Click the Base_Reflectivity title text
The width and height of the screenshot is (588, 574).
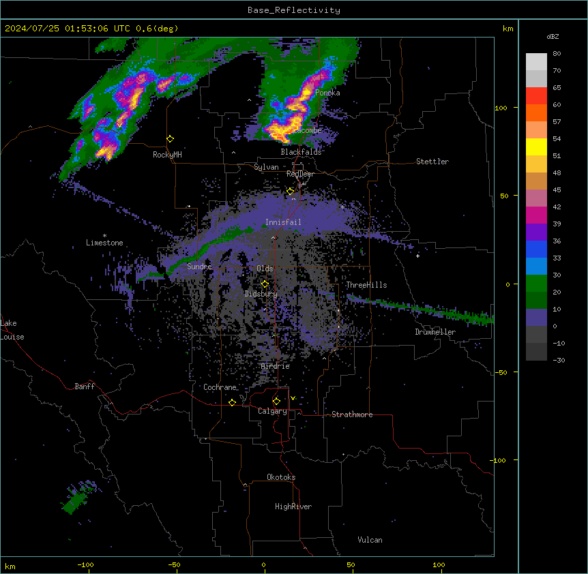click(x=294, y=10)
